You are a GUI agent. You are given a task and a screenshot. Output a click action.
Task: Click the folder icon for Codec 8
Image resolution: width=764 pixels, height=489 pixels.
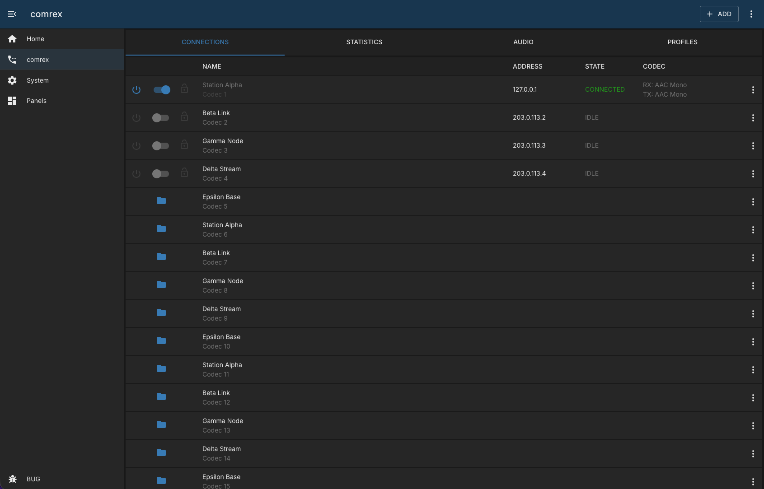pyautogui.click(x=161, y=284)
